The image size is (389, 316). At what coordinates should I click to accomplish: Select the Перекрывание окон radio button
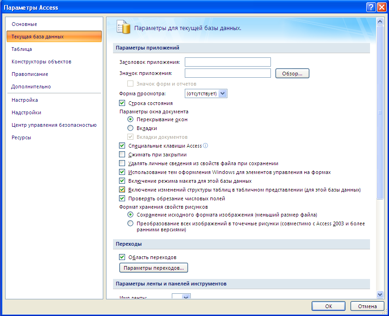pyautogui.click(x=130, y=119)
